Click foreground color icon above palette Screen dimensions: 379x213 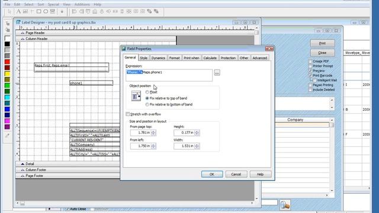click(8, 24)
